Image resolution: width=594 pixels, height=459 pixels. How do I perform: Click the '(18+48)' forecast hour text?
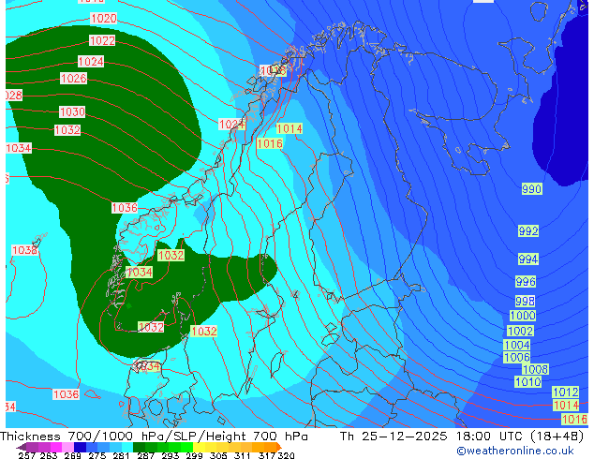click(557, 437)
